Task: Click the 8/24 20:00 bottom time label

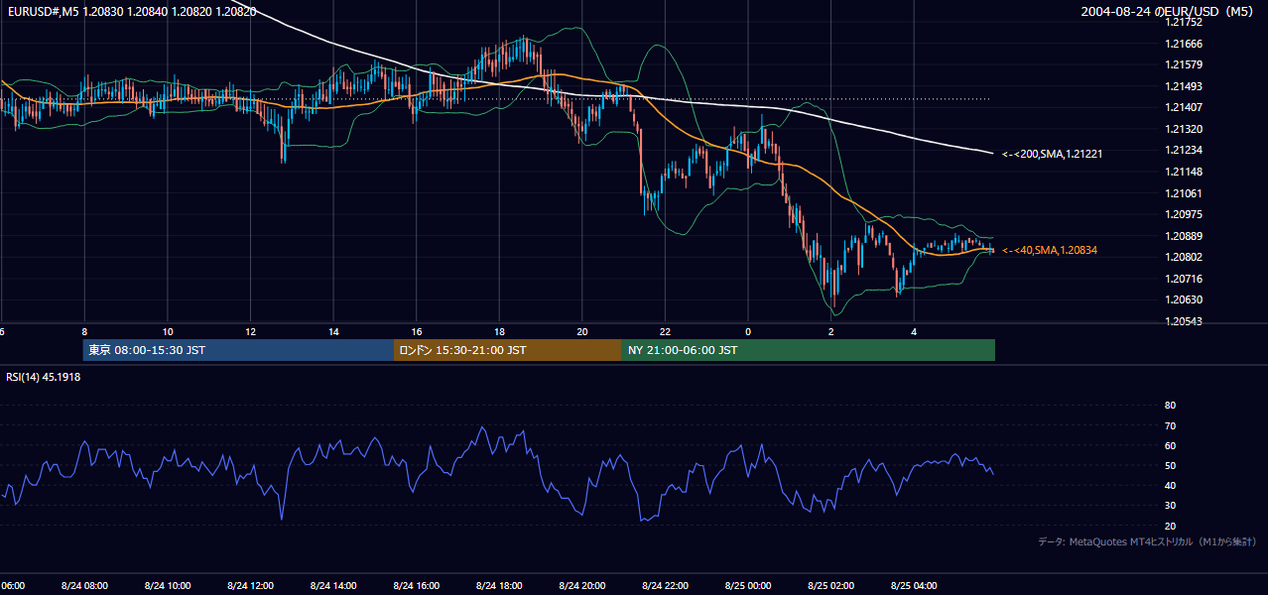Action: (x=582, y=585)
